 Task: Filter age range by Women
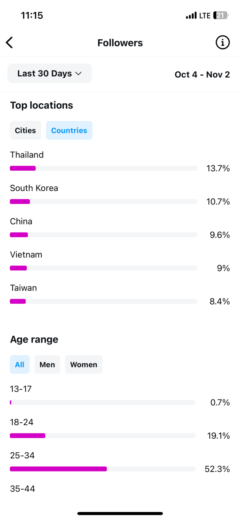(84, 365)
